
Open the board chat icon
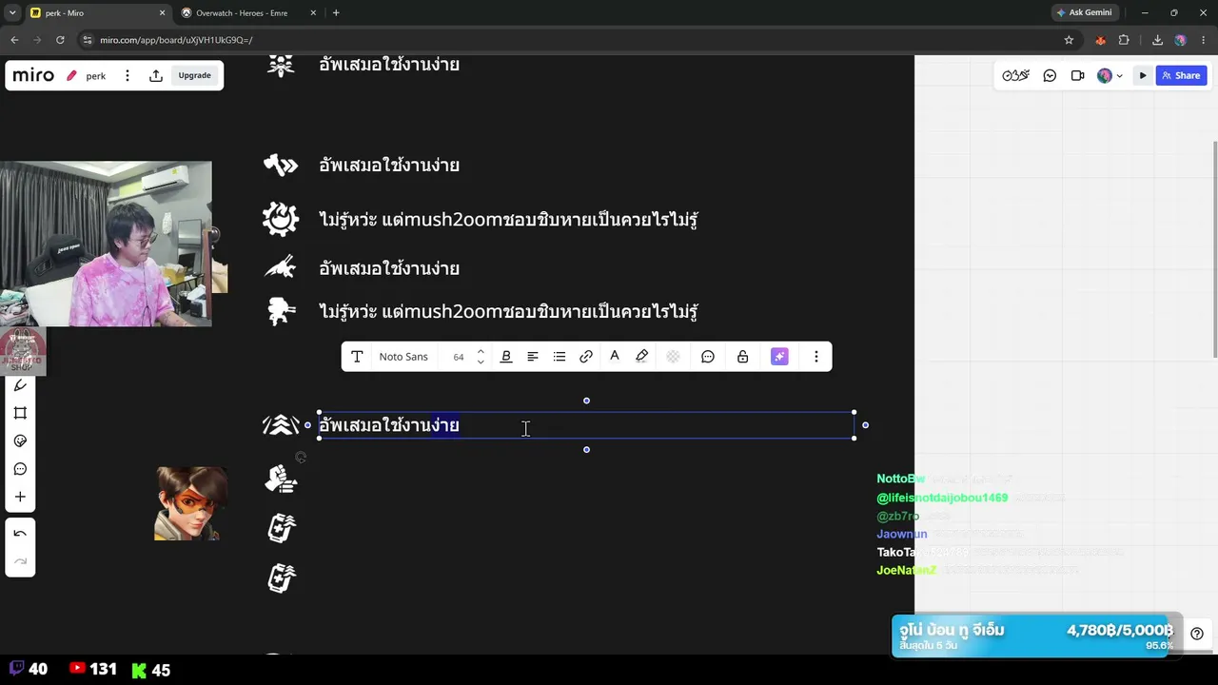(1050, 75)
